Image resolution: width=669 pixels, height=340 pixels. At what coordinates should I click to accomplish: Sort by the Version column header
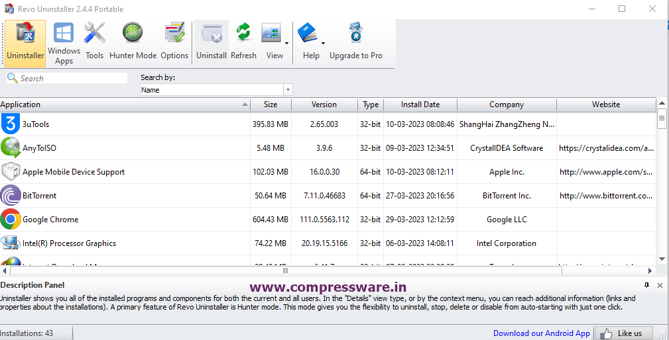324,105
